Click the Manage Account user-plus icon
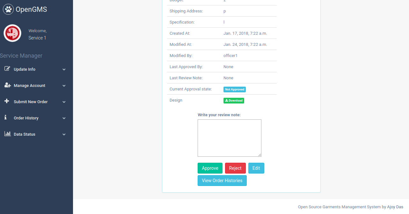 pyautogui.click(x=7, y=85)
